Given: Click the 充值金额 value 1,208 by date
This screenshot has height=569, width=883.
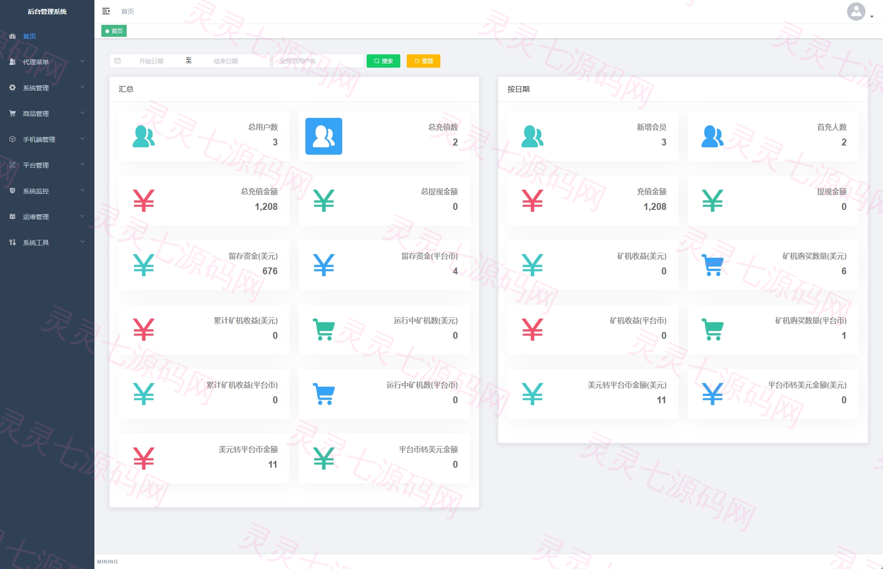Looking at the screenshot, I should (x=655, y=207).
